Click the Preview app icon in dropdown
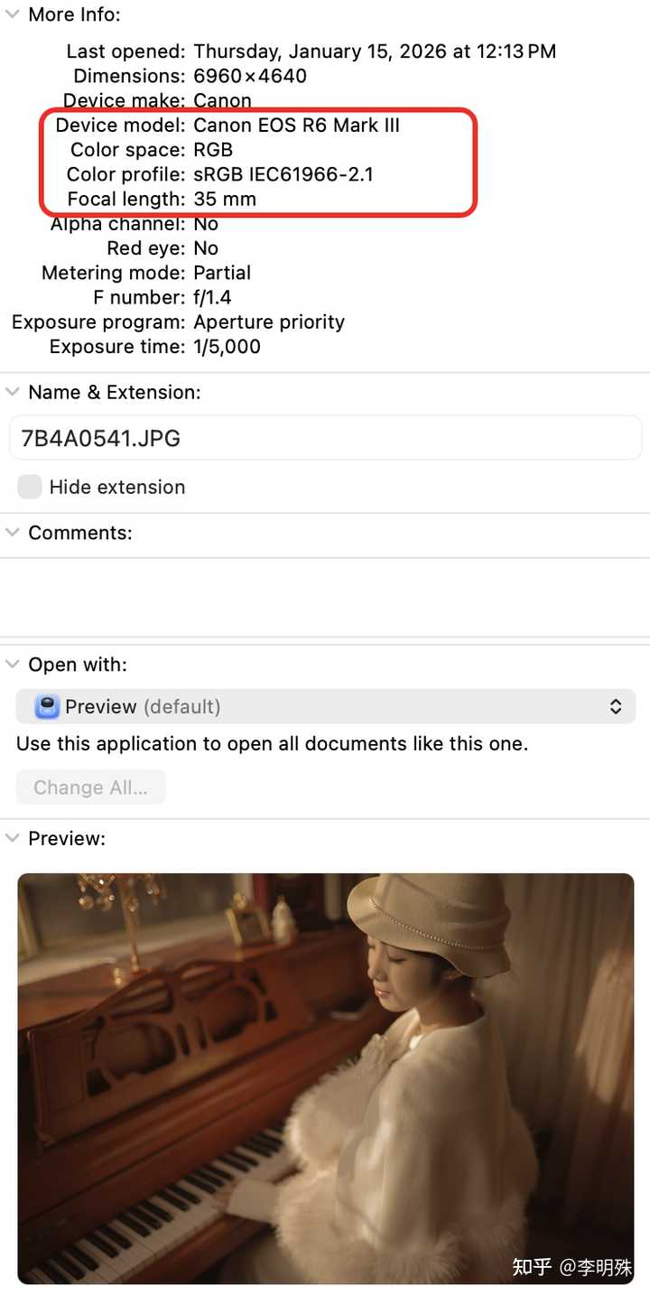Screen dimensions: 650x1295 point(47,706)
